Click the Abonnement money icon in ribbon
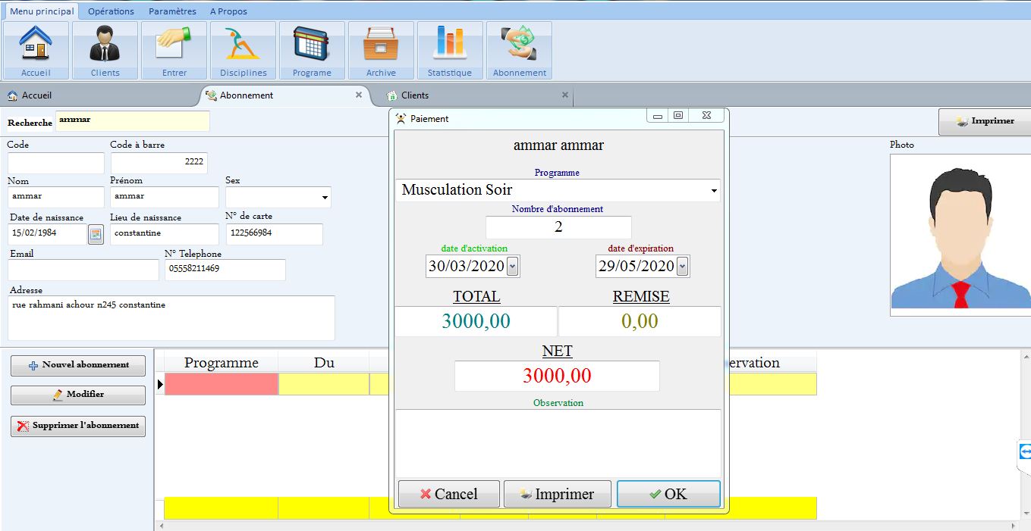 coord(519,45)
